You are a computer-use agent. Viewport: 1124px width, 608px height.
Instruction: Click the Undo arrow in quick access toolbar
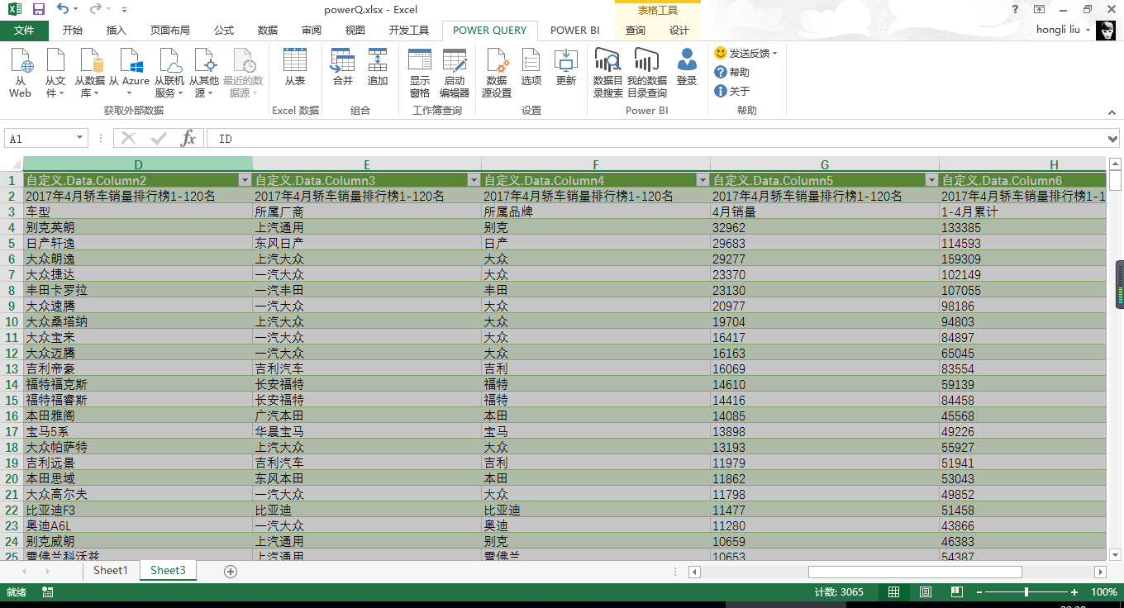pyautogui.click(x=63, y=9)
